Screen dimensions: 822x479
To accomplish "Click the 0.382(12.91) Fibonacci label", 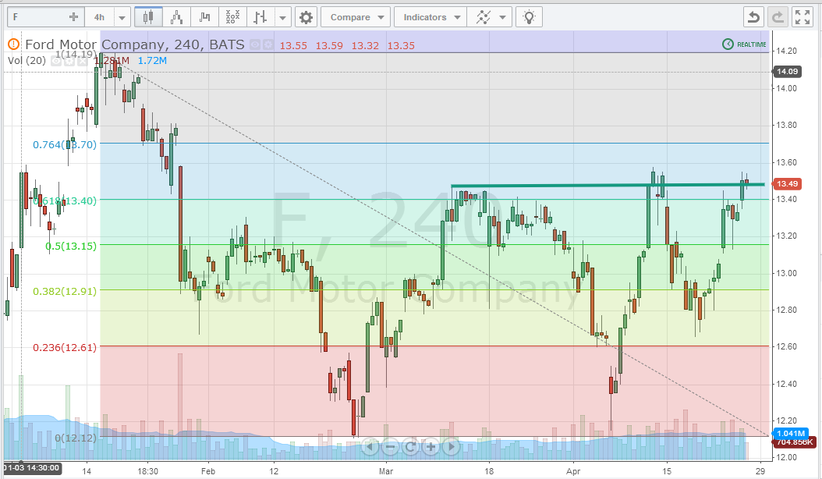I will pyautogui.click(x=65, y=291).
